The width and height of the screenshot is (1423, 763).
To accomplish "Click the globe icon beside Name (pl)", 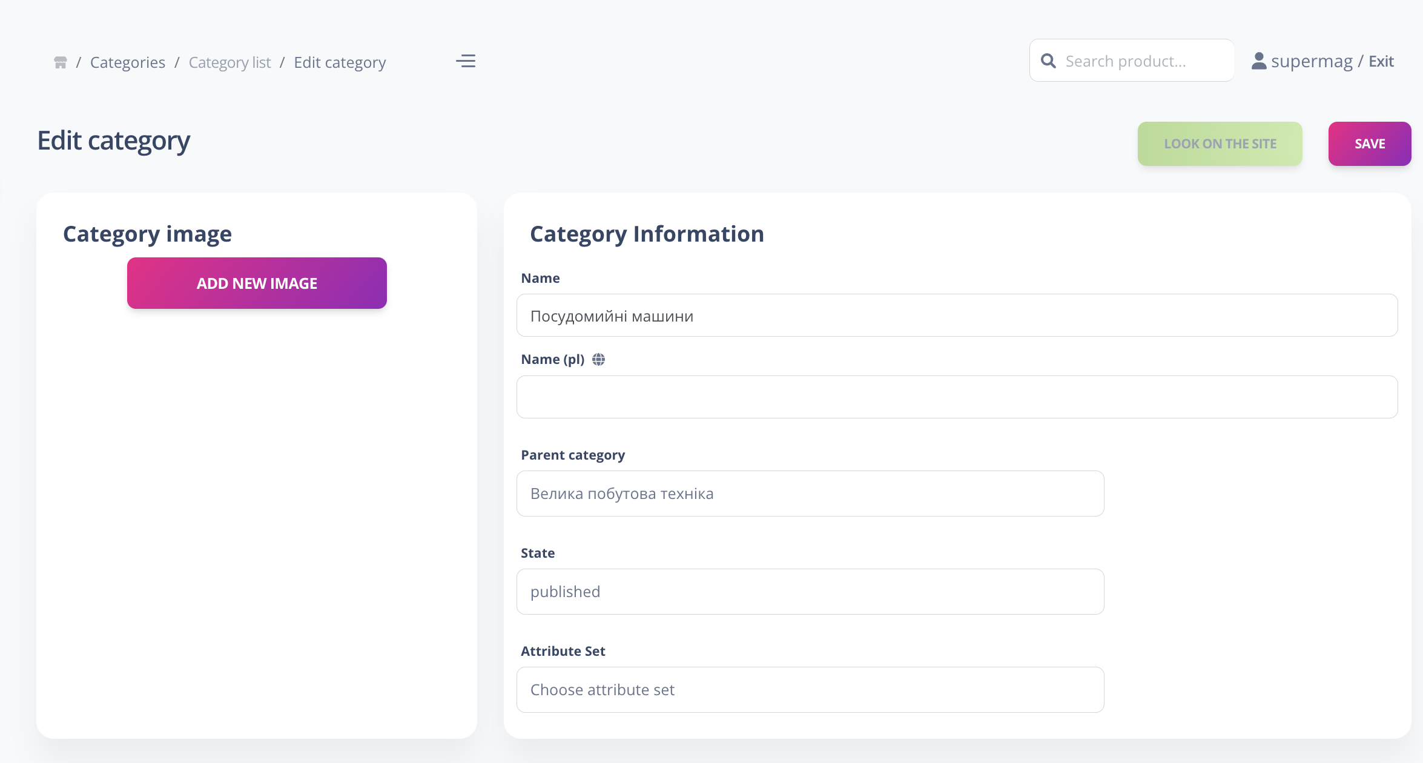I will (x=598, y=360).
